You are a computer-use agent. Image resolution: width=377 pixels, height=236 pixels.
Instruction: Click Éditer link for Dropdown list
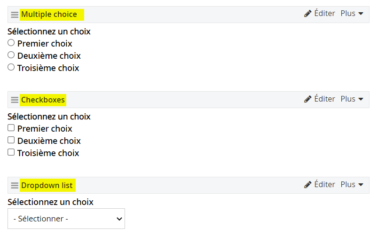pyautogui.click(x=324, y=184)
